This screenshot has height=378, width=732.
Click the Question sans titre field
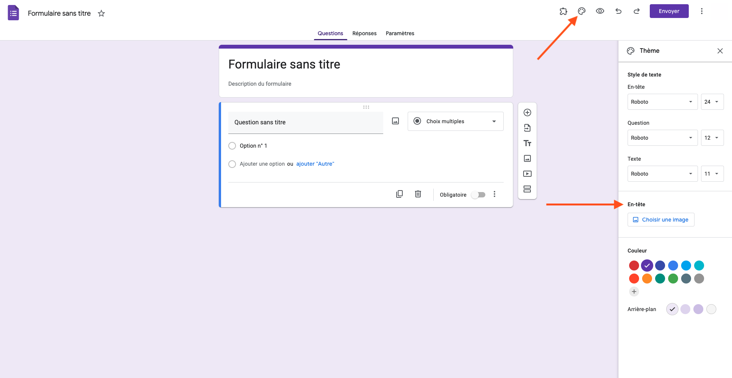click(306, 122)
